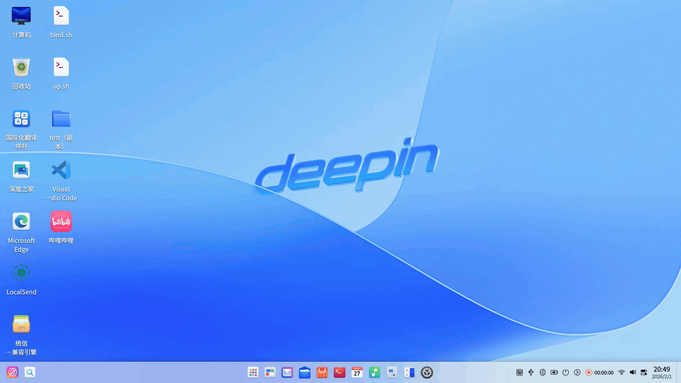The height and width of the screenshot is (383, 681).
Task: Toggle Bluetooth from the system tray
Action: click(x=543, y=372)
